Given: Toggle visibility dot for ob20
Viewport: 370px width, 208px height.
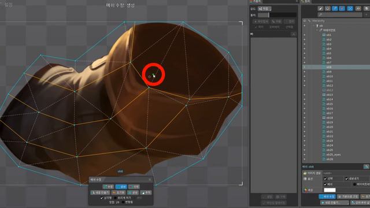Looking at the screenshot, I should click(305, 127).
